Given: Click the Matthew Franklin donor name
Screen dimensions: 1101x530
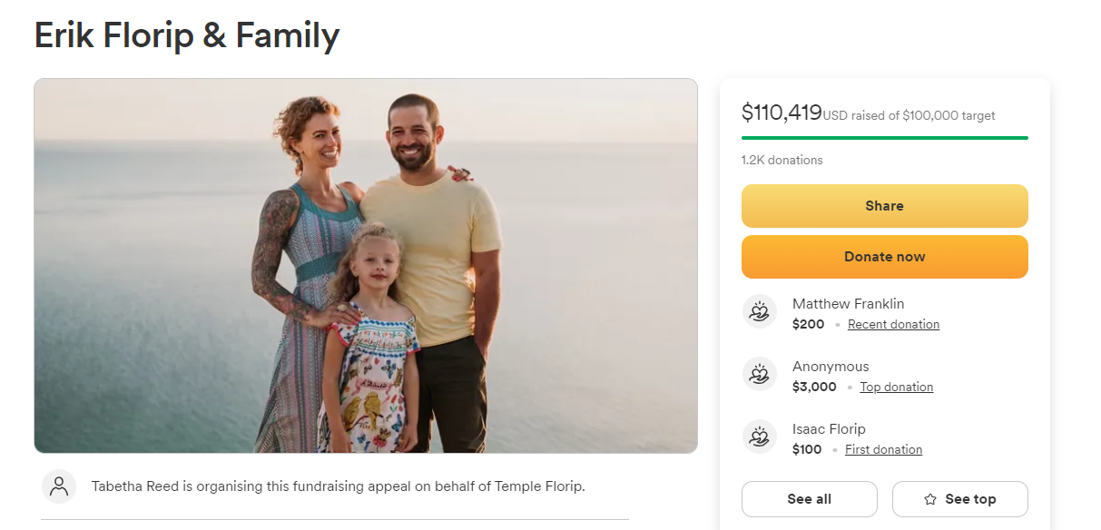Looking at the screenshot, I should point(848,304).
